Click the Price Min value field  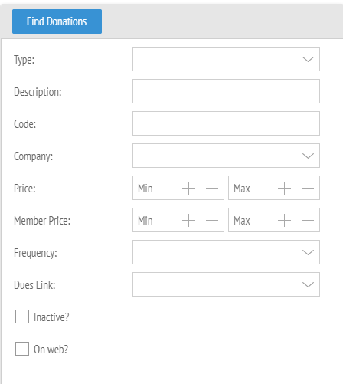[157, 188]
